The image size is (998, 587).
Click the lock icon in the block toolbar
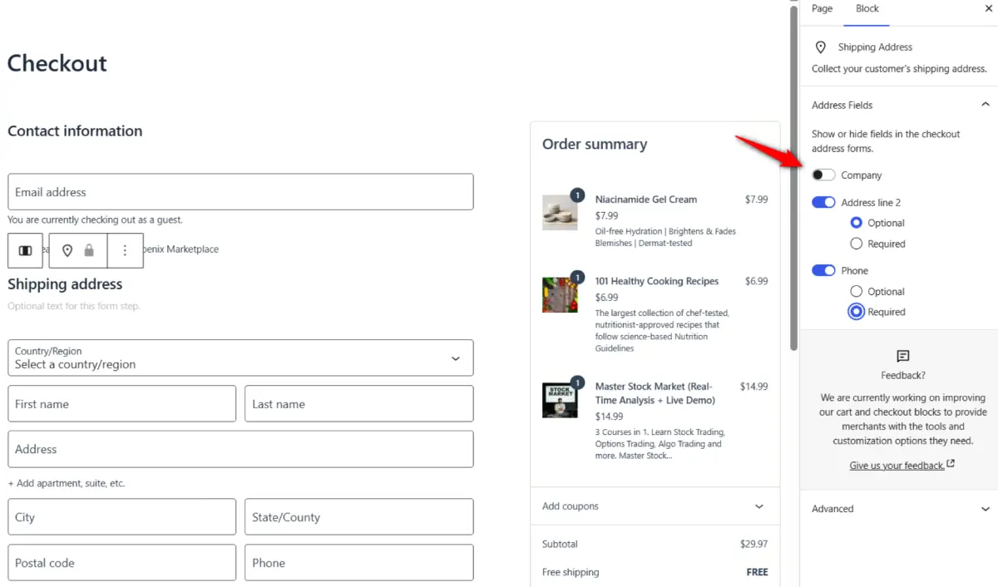(x=89, y=250)
